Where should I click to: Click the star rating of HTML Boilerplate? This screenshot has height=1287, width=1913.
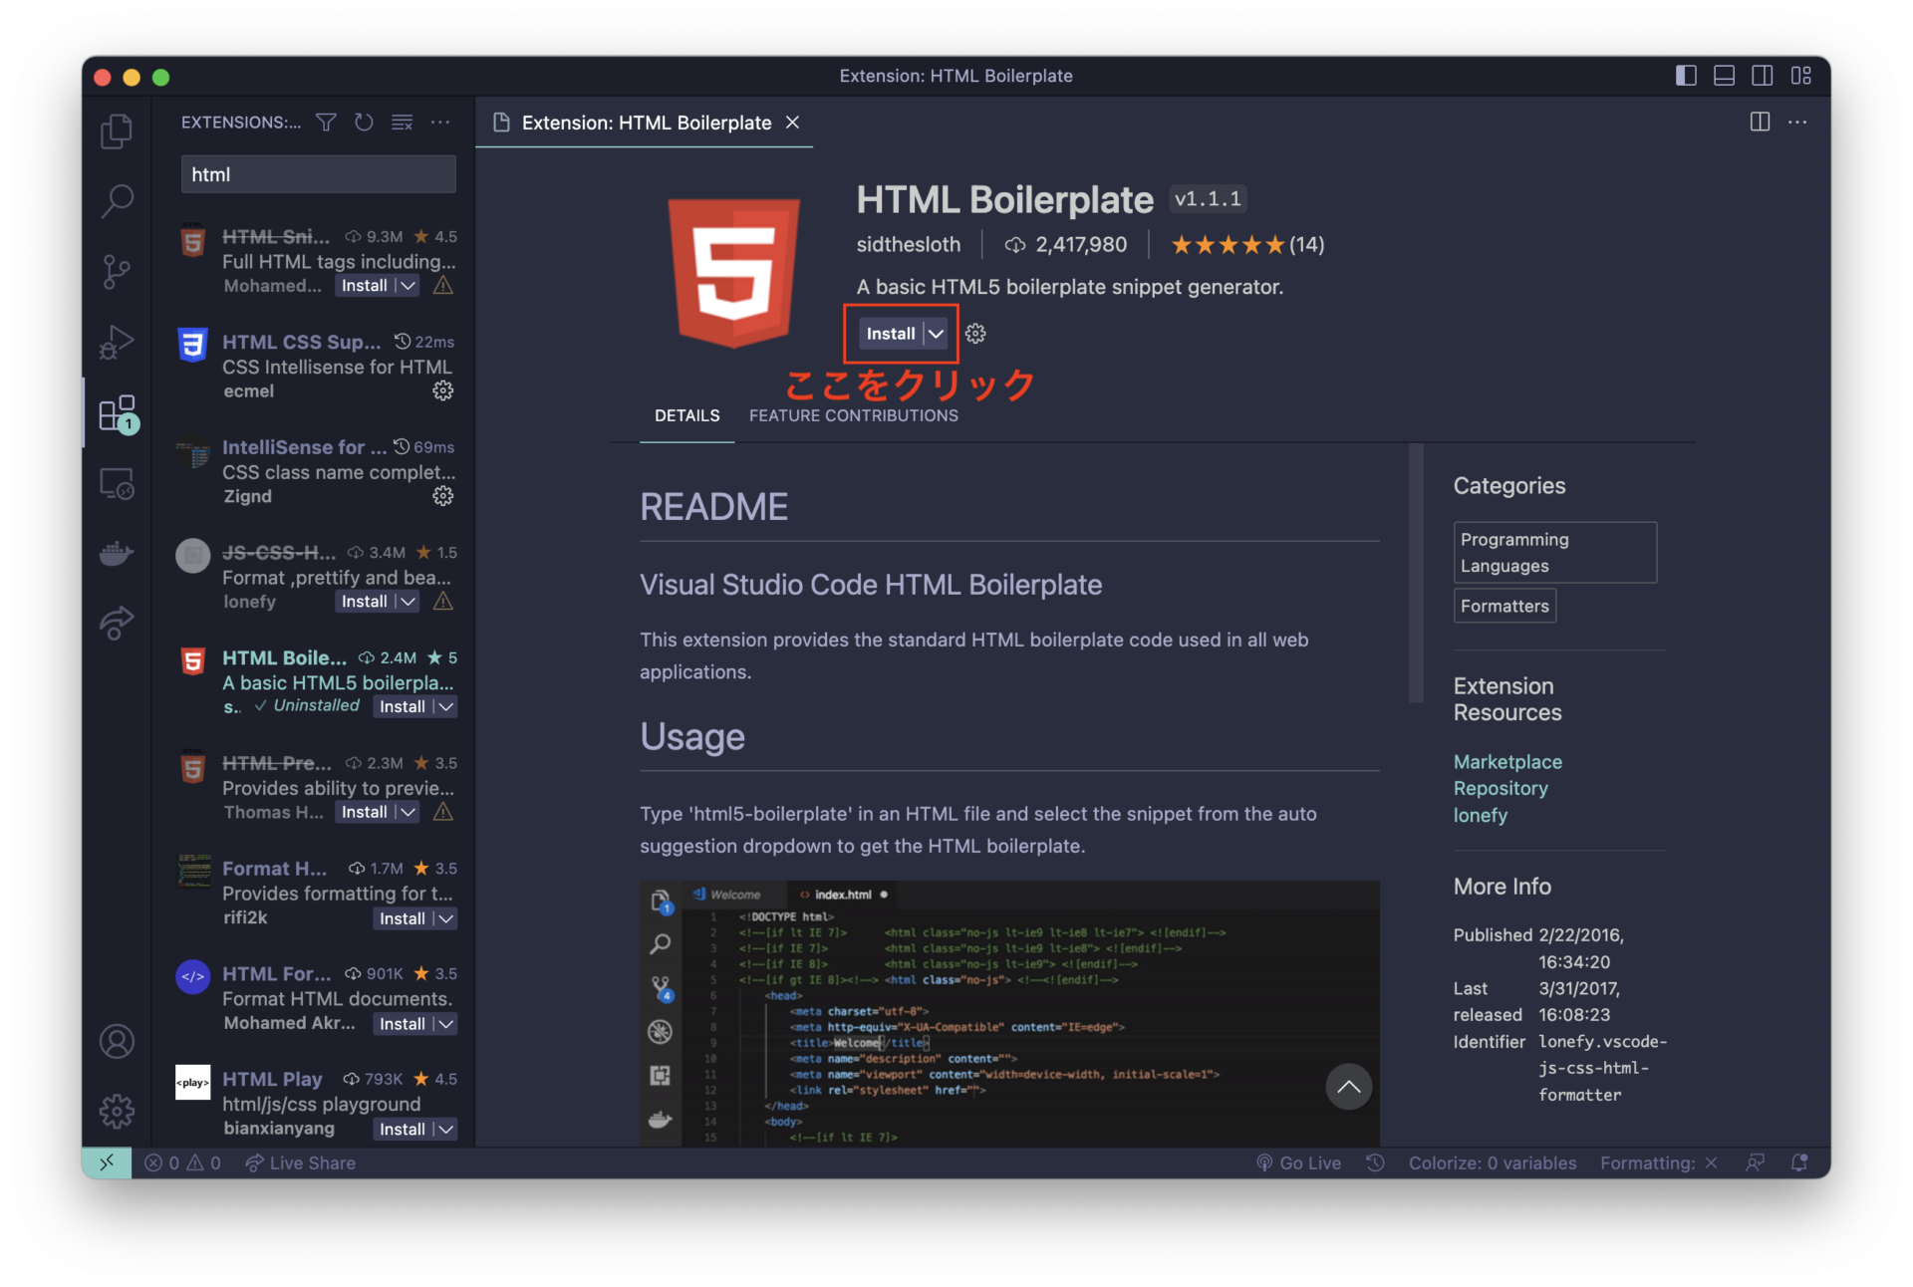[x=1246, y=245]
